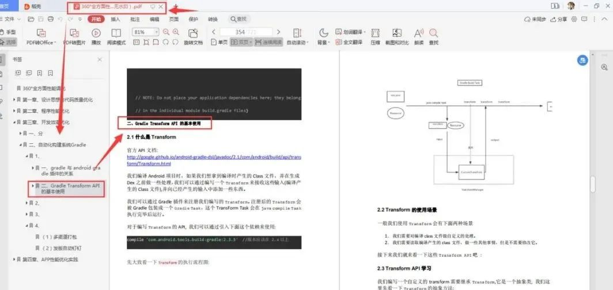Click the 分享 share button
The height and width of the screenshot is (290, 613).
[x=559, y=19]
